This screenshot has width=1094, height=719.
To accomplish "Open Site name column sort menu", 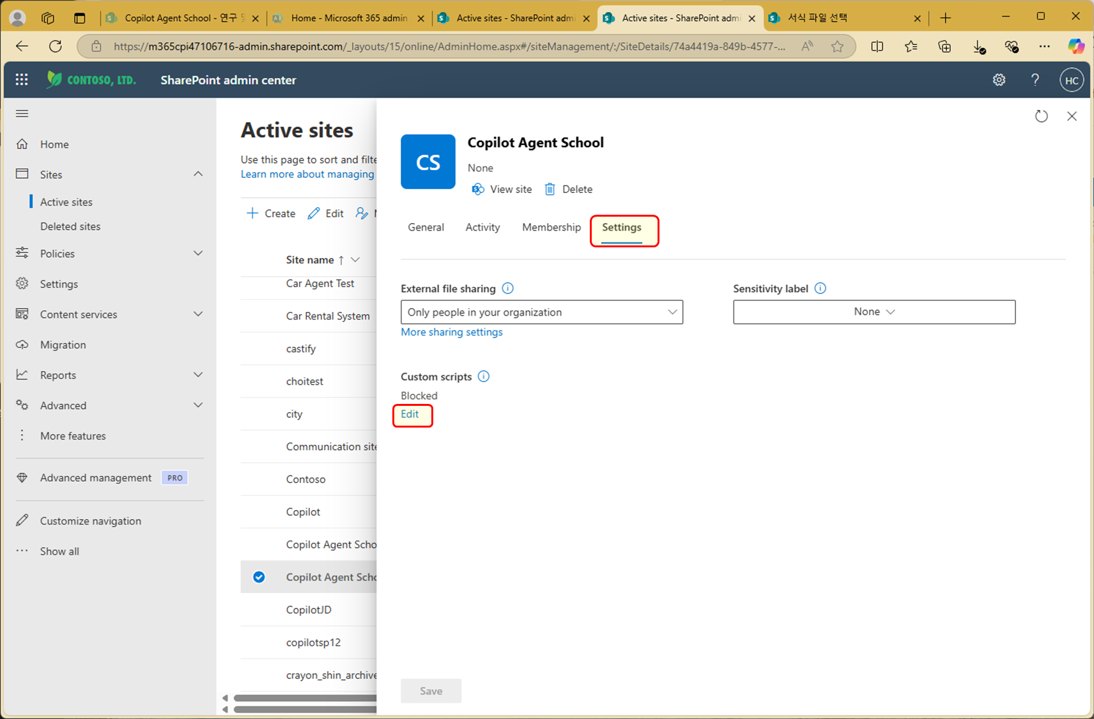I will [x=355, y=259].
